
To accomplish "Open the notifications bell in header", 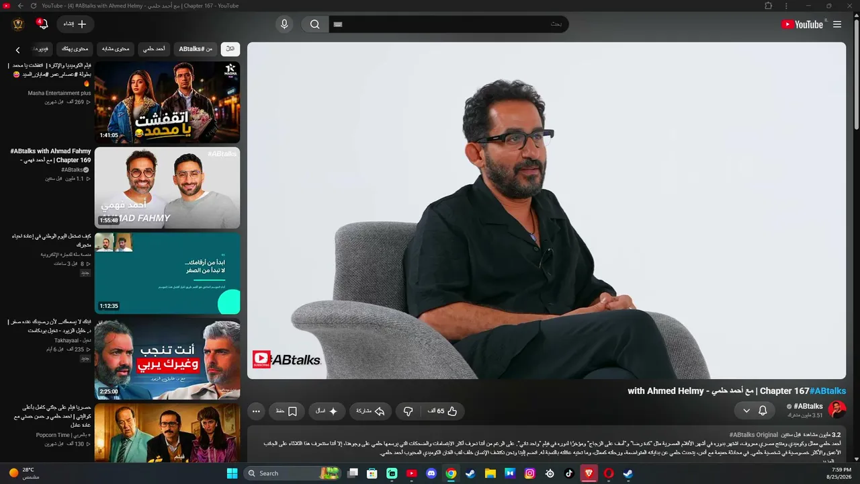I will (x=42, y=24).
